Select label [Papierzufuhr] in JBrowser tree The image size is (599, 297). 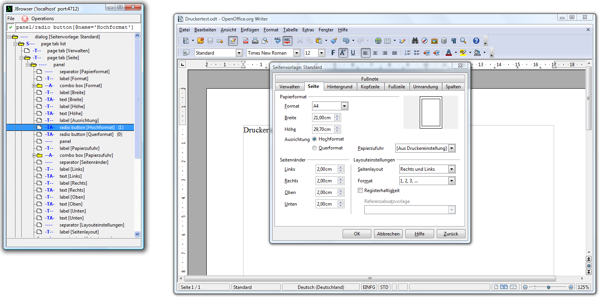79,148
